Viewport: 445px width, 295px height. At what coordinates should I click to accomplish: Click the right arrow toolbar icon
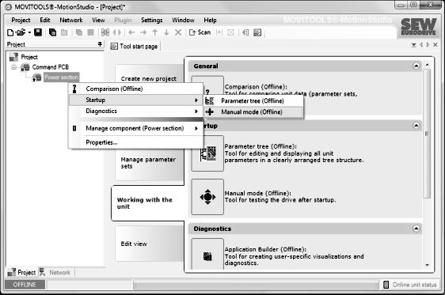pyautogui.click(x=143, y=32)
